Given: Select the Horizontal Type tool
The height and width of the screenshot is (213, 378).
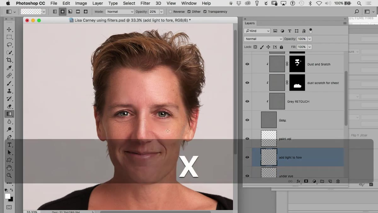Looking at the screenshot, I should 9,145.
